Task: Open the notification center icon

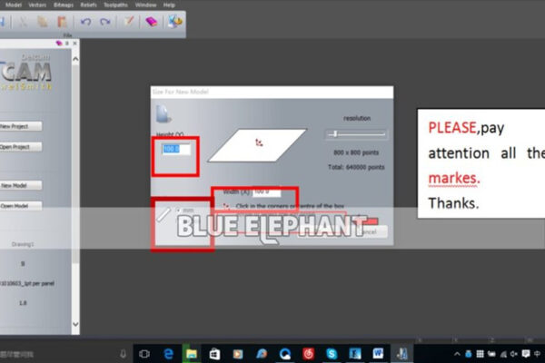Action: click(x=526, y=354)
